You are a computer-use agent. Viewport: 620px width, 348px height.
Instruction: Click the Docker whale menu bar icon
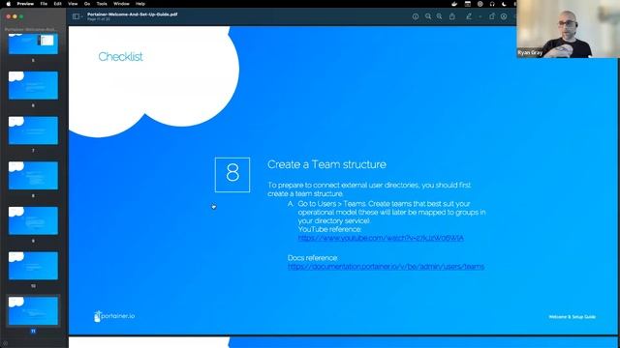click(454, 4)
